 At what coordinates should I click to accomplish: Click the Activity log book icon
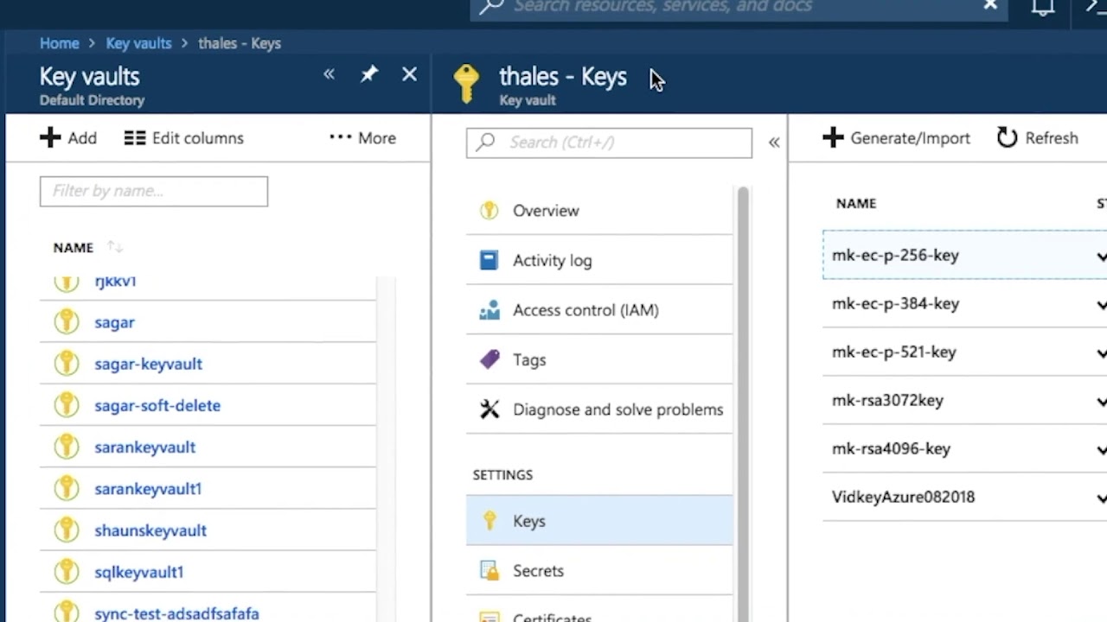(x=490, y=260)
